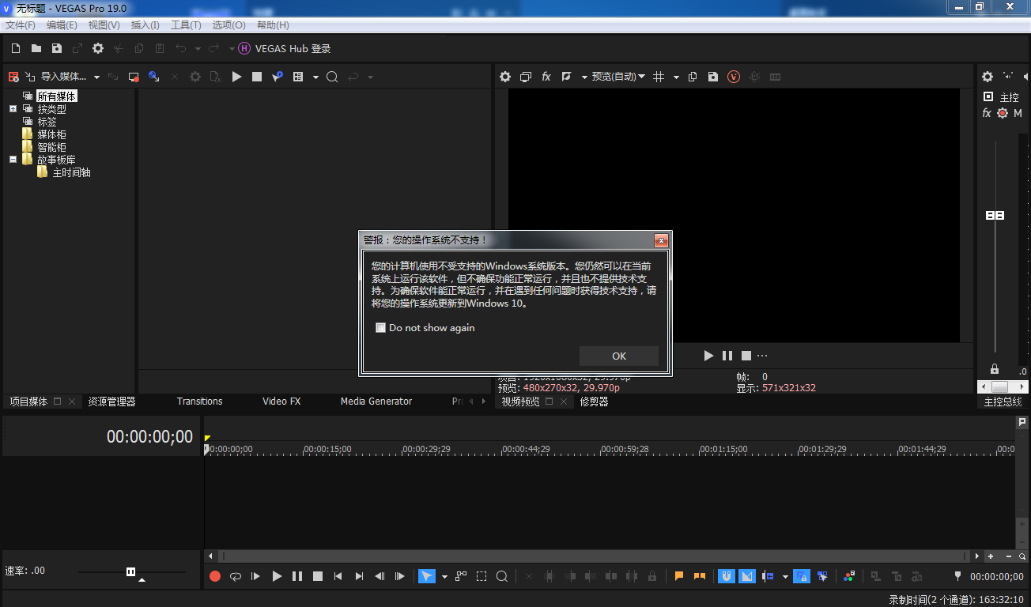This screenshot has height=607, width=1031.
Task: Open the 预览(自动) preview quality dropdown
Action: [618, 77]
